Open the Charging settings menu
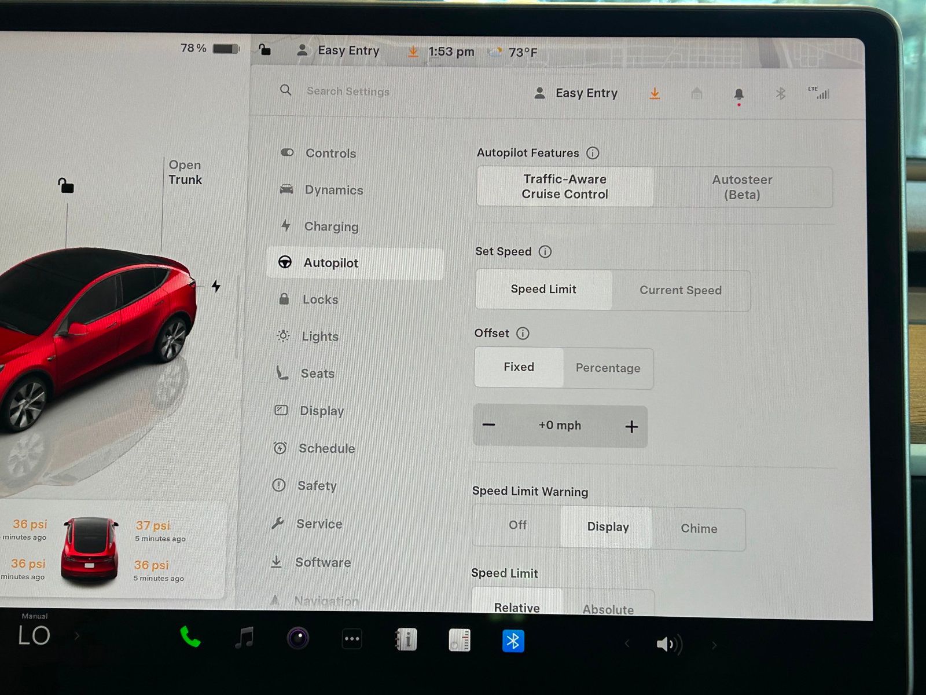The height and width of the screenshot is (695, 926). coord(331,226)
